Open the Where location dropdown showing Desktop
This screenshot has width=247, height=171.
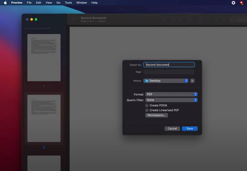tap(166, 81)
